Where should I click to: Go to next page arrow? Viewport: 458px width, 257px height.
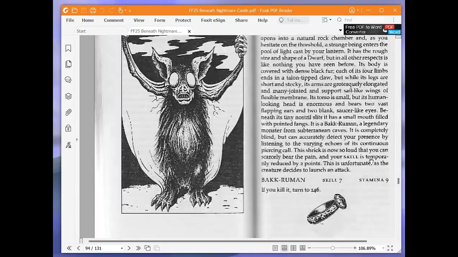point(129,248)
